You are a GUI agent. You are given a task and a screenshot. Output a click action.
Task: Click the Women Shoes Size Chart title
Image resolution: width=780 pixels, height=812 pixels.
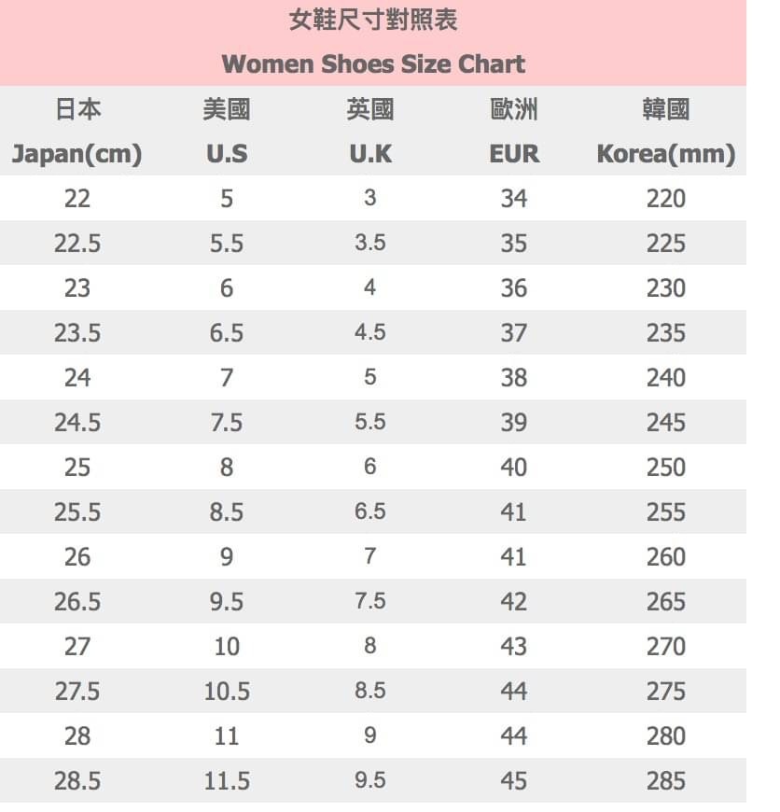373,64
